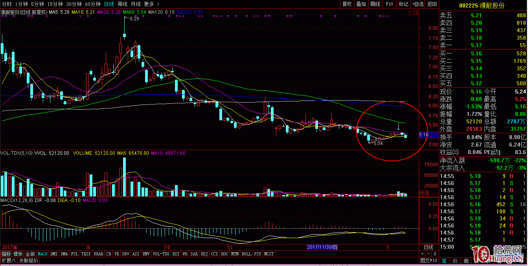Switch to the ROC indicator
The width and height of the screenshot is (528, 266).
(224, 254)
